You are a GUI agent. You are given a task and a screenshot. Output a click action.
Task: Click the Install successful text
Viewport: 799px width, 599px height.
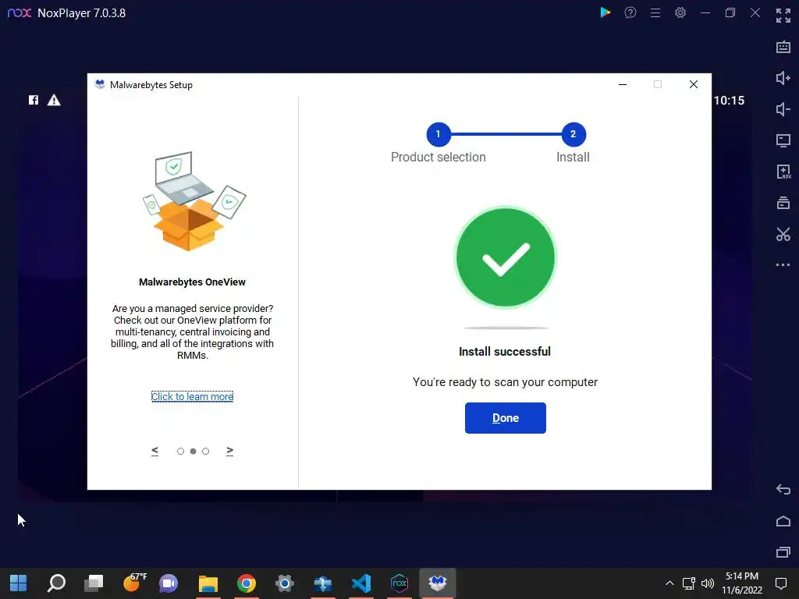point(505,352)
